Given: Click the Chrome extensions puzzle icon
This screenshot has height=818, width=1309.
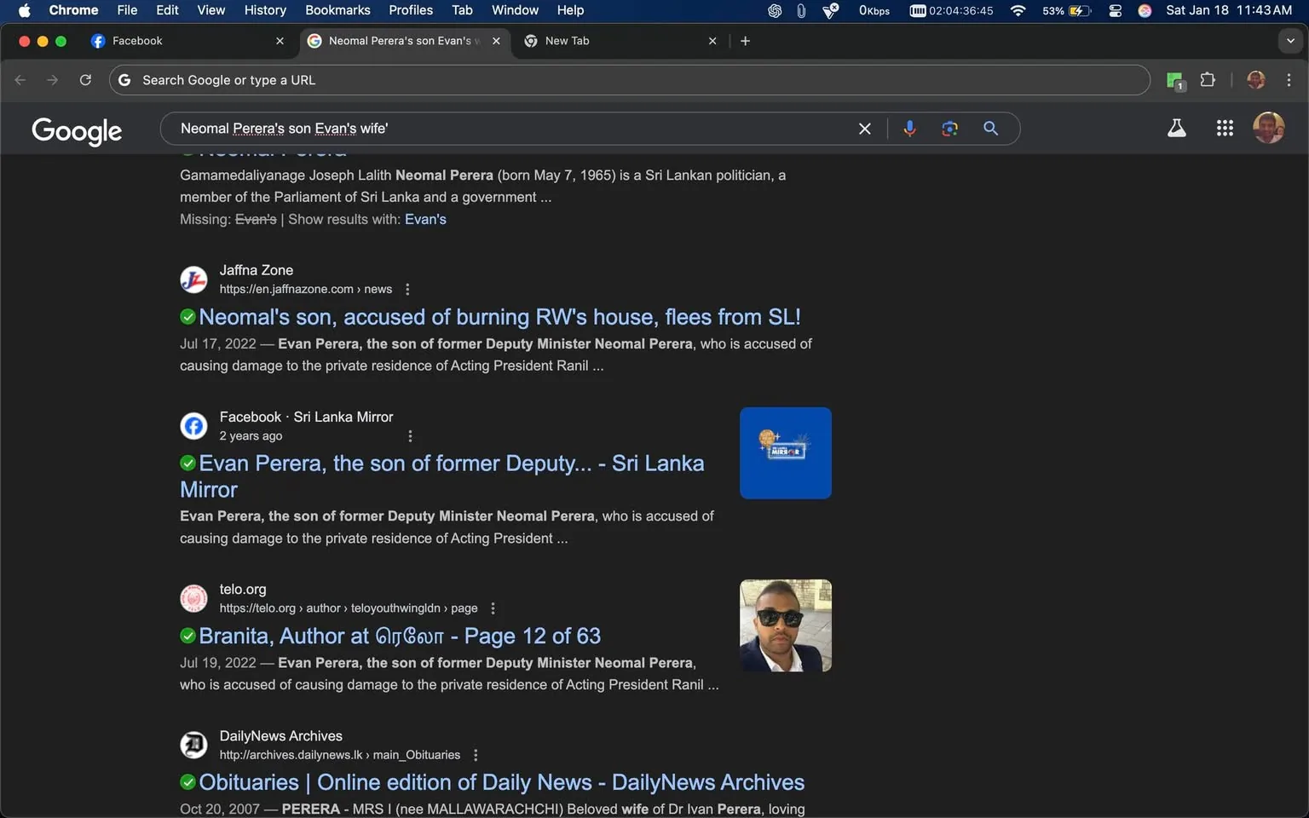Looking at the screenshot, I should click(1208, 79).
